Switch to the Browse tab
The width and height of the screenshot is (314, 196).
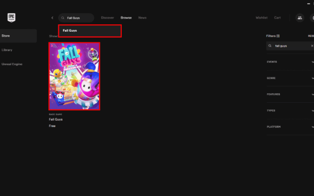coord(126,18)
